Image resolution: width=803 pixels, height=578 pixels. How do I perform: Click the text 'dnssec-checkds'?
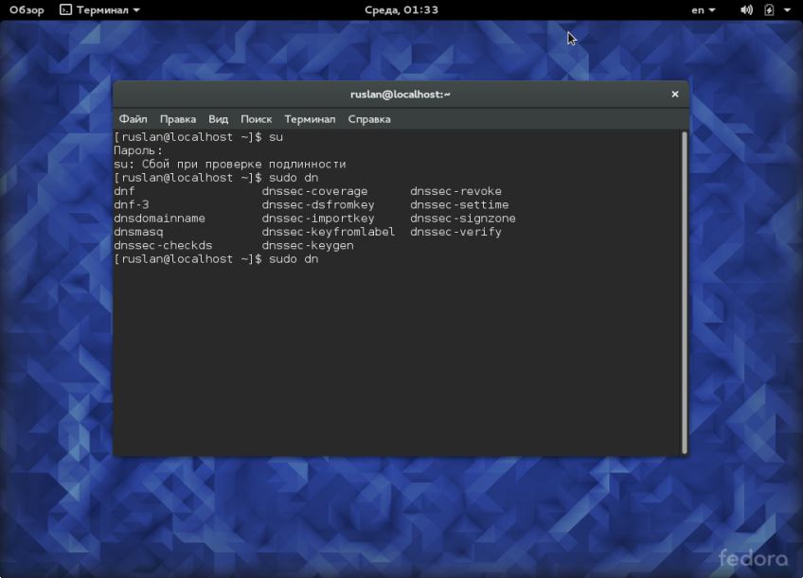[163, 246]
